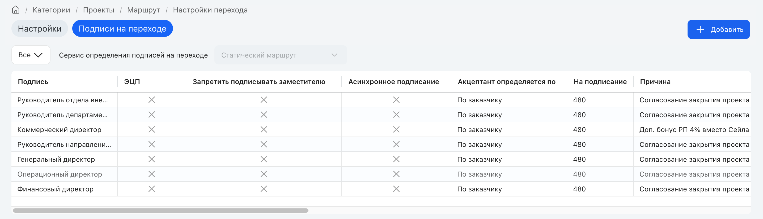
Task: Select the Руководитель департаме... signature row
Action: (x=62, y=115)
